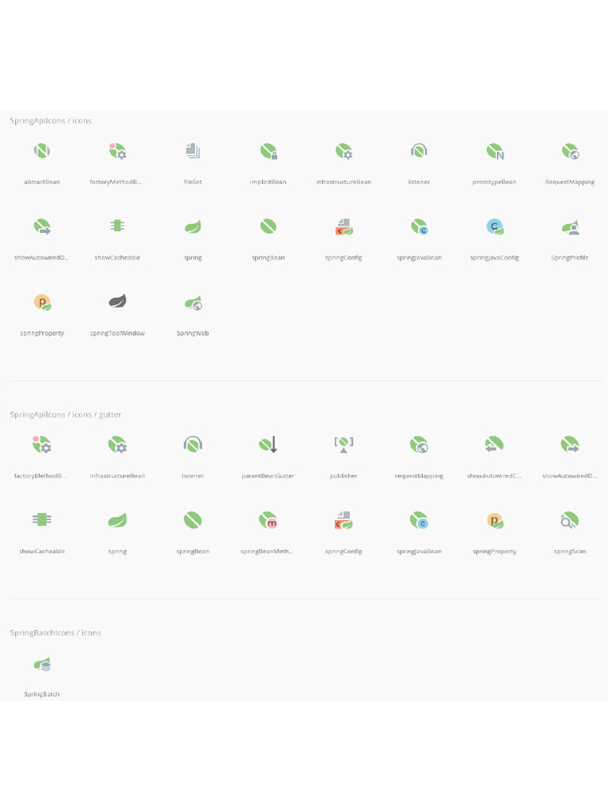Click the 'SpringBatchIcons / icons' section heading
Screen dimensions: 608x811
click(x=55, y=633)
